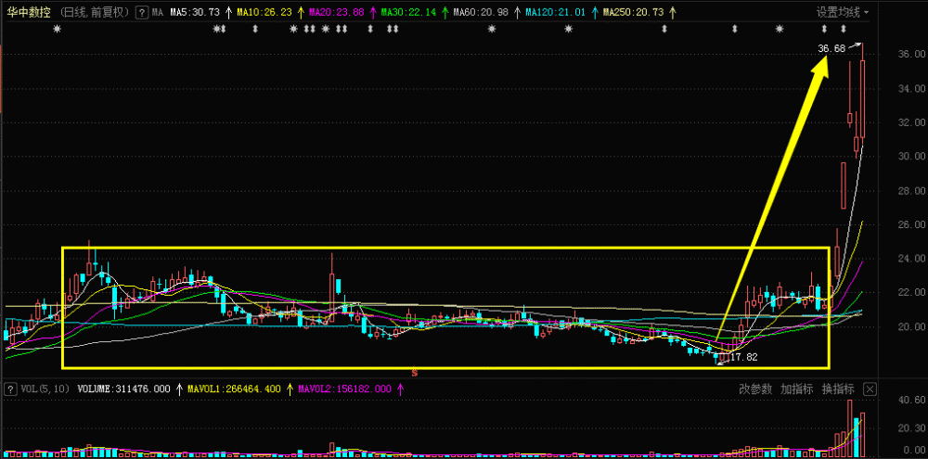Image resolution: width=928 pixels, height=459 pixels.
Task: Click the 40.60 volume axis label
Action: pos(911,401)
